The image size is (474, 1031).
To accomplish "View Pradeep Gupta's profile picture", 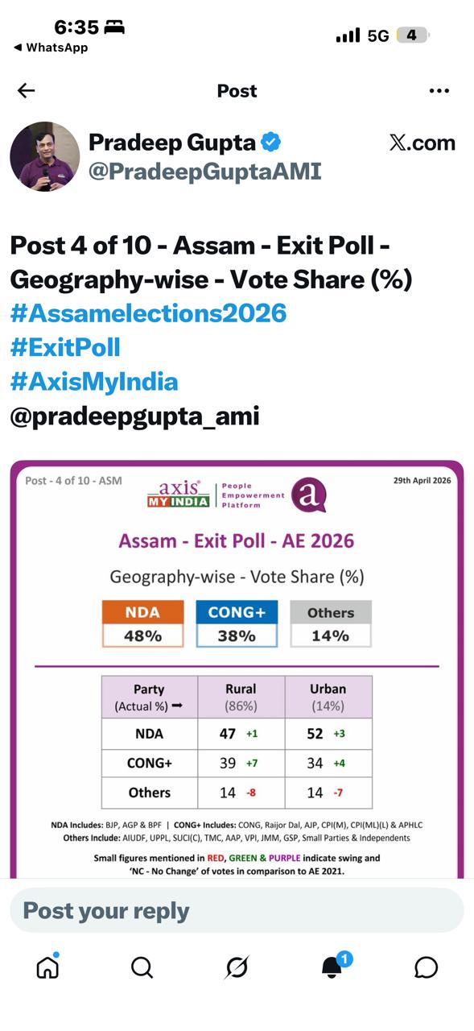I will [45, 156].
